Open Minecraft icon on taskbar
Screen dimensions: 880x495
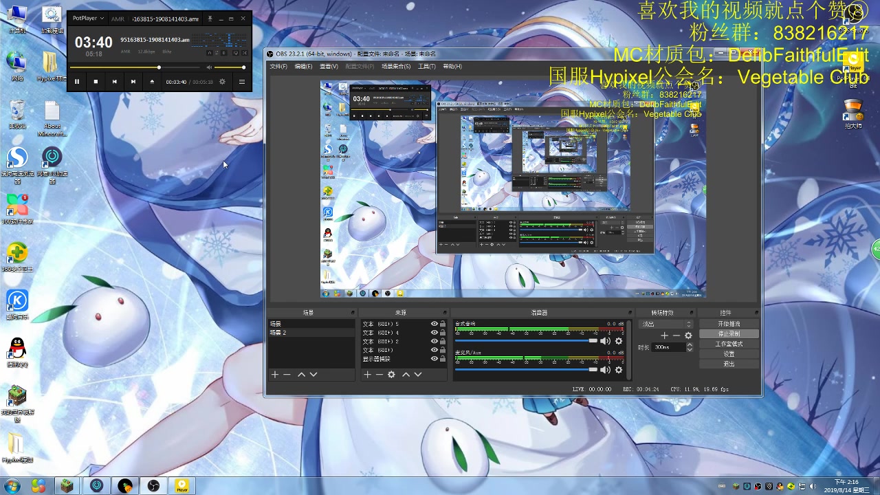(67, 486)
